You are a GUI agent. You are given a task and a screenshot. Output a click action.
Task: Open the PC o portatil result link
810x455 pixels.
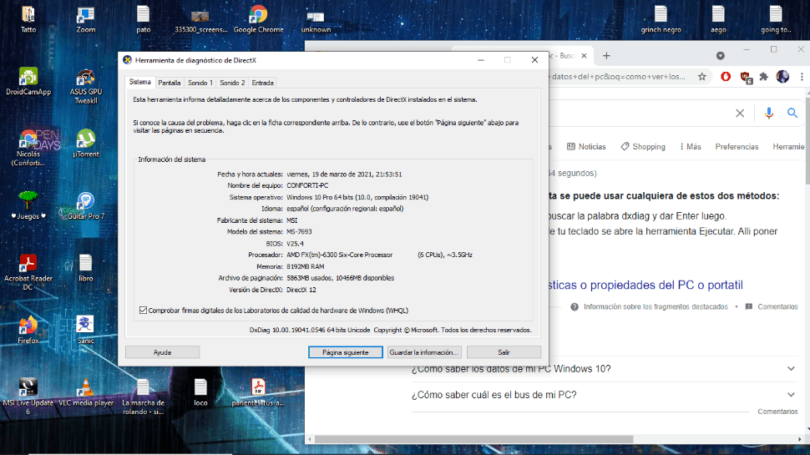click(x=645, y=285)
